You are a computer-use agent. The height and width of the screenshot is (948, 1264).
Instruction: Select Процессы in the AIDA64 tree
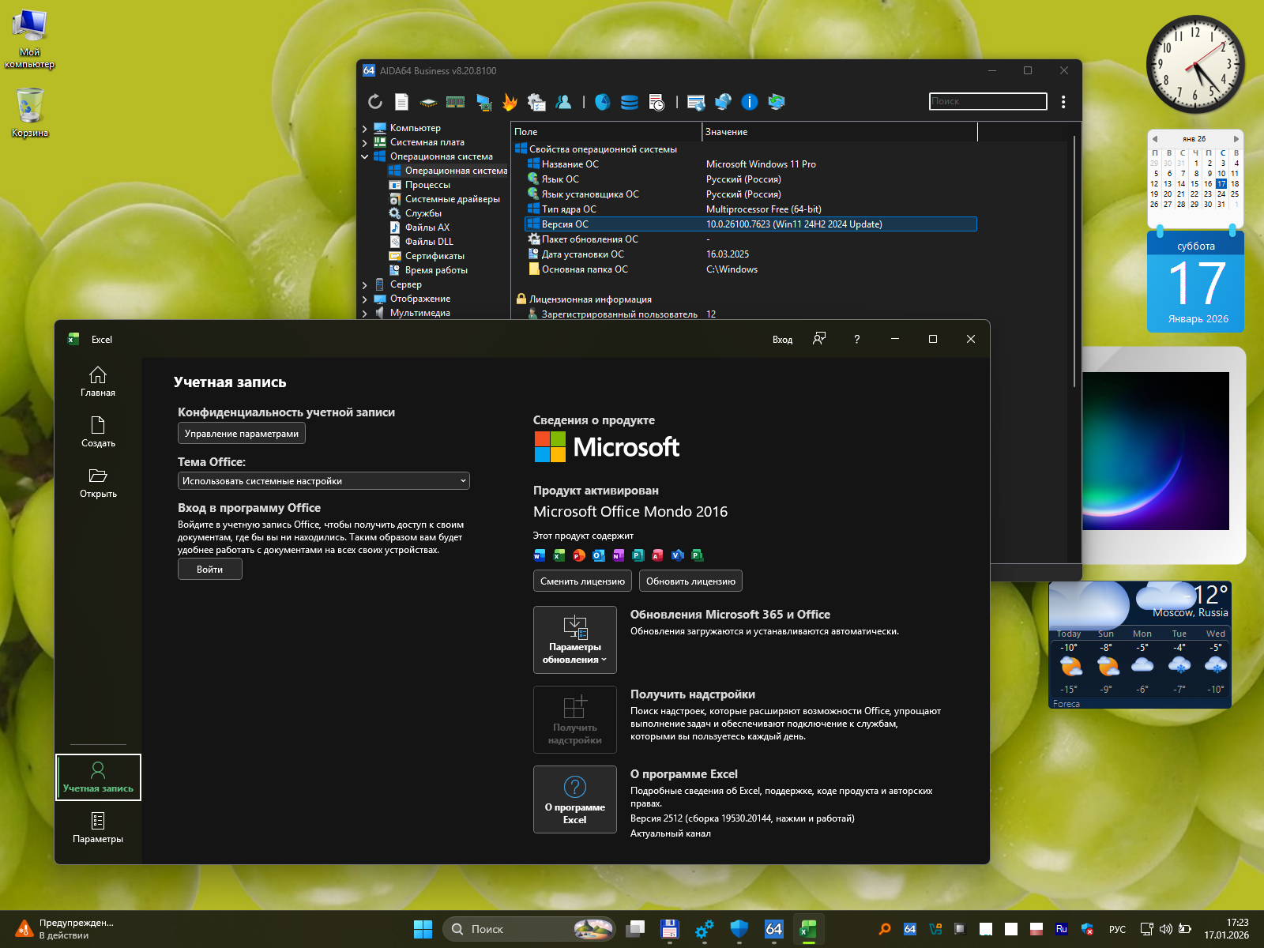pyautogui.click(x=427, y=185)
